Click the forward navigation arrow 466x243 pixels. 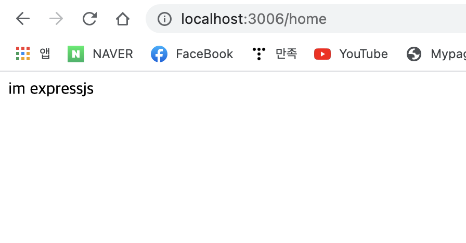[x=56, y=19]
